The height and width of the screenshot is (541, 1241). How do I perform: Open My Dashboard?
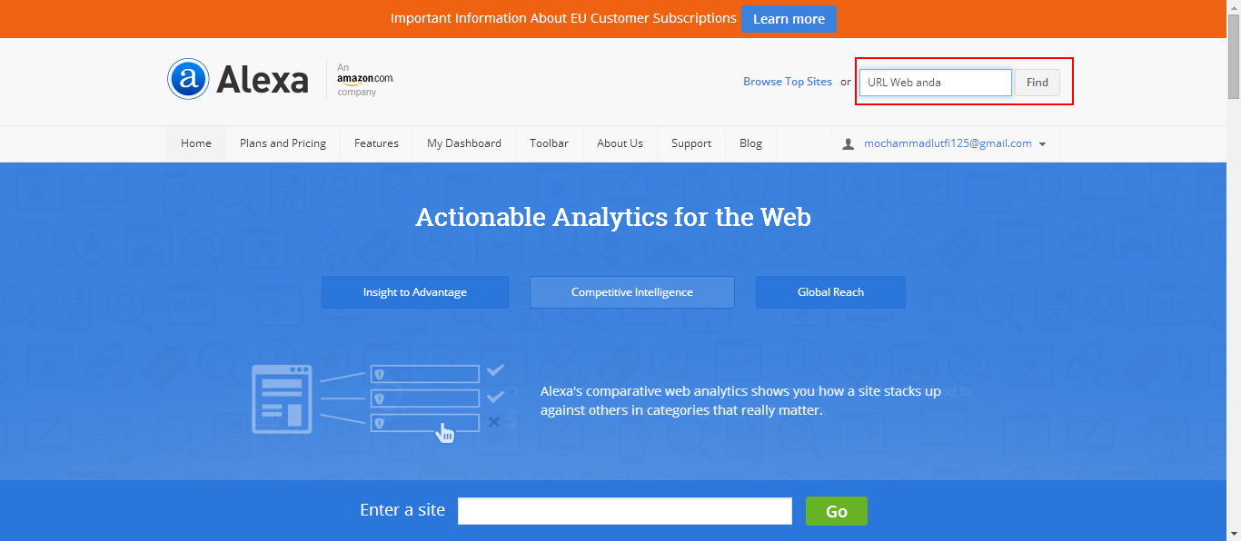tap(464, 143)
